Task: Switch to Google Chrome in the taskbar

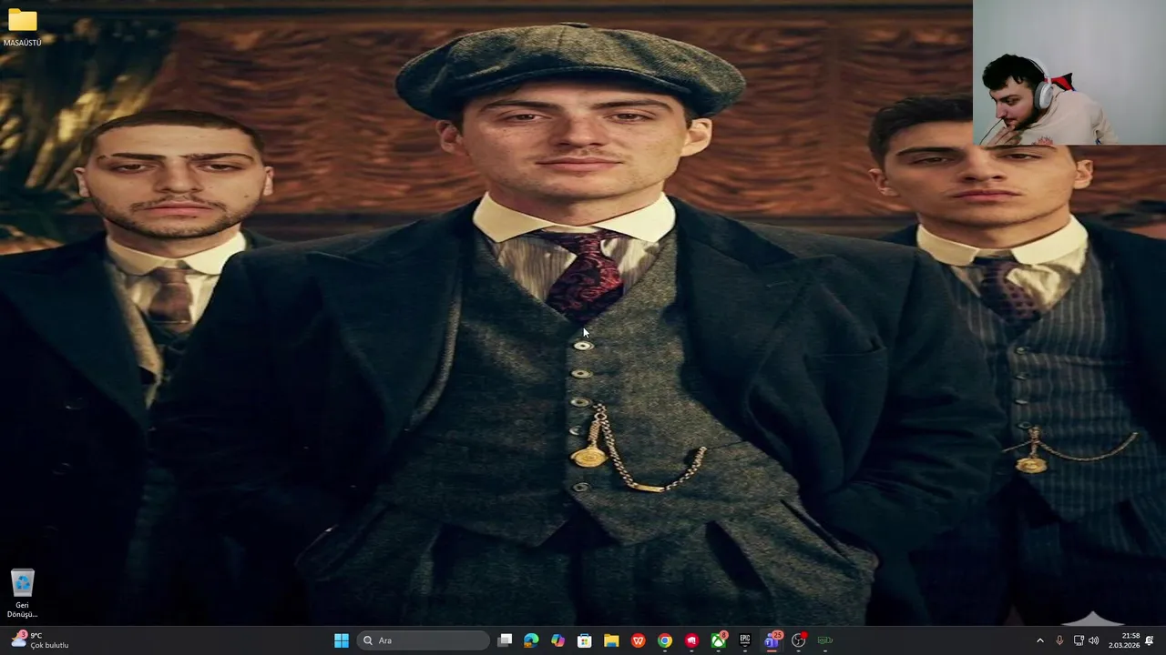Action: [665, 640]
